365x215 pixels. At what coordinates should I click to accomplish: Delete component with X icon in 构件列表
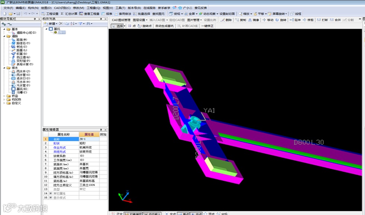click(61, 23)
